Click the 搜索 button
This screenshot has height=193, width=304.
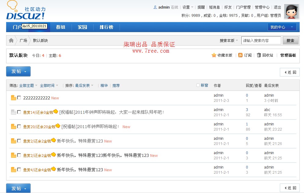click(x=291, y=41)
